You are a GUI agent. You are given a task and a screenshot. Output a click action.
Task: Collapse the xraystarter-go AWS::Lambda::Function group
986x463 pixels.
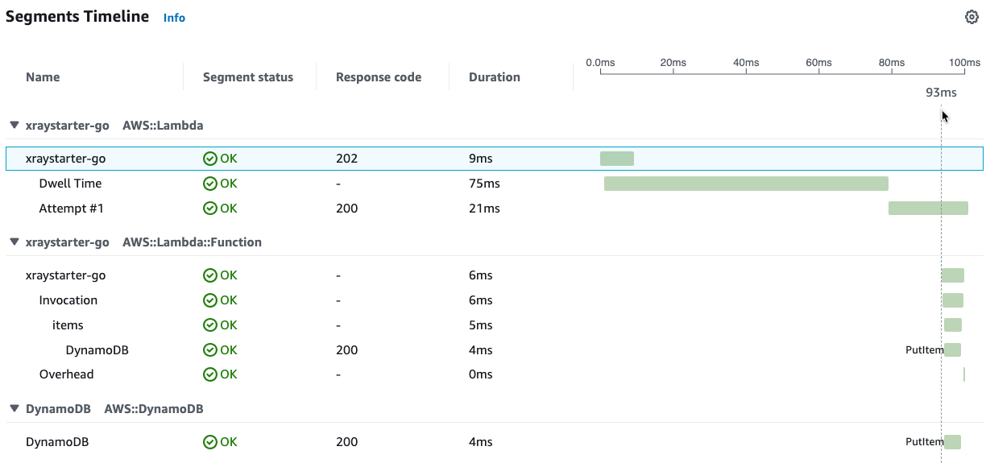14,242
